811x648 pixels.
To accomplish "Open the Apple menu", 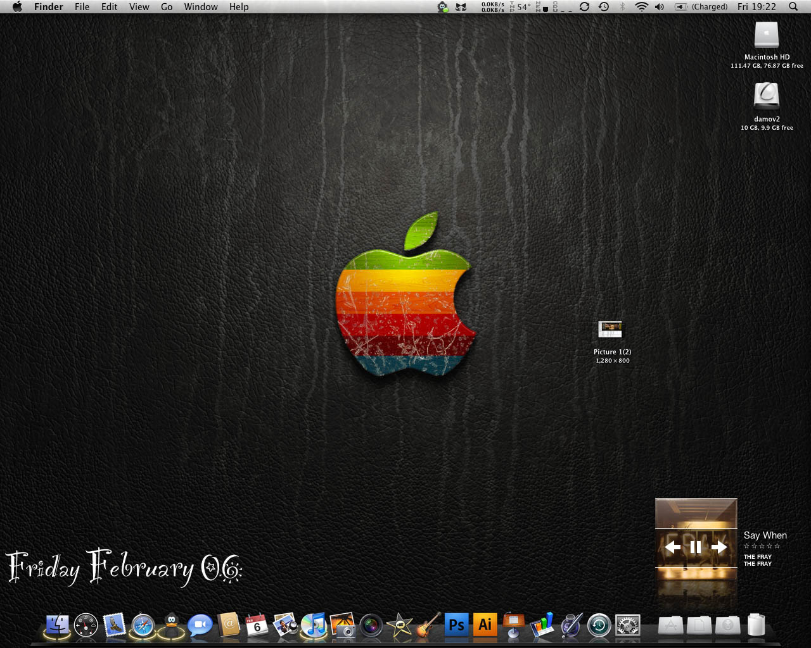I will (x=17, y=7).
